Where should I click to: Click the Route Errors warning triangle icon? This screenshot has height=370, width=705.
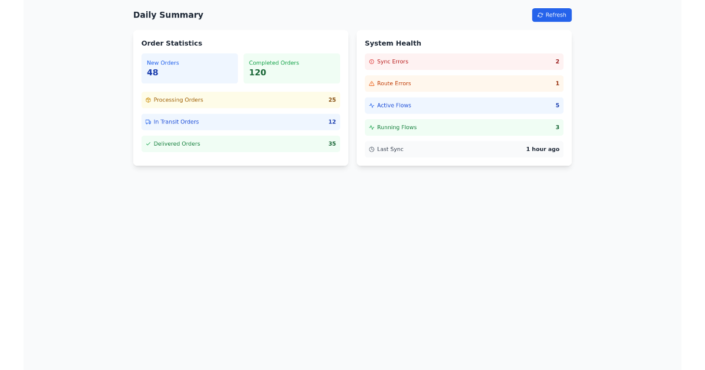tap(371, 83)
